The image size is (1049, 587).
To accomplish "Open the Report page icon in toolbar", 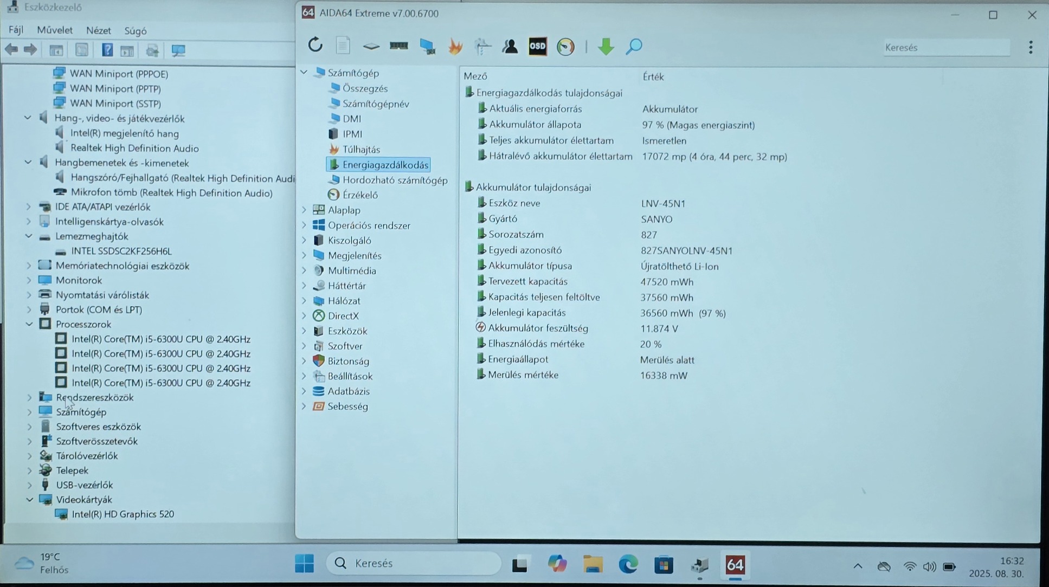I will point(343,46).
